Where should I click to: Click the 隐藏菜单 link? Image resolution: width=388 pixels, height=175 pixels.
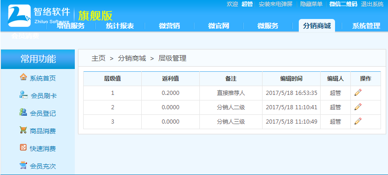pyautogui.click(x=311, y=4)
